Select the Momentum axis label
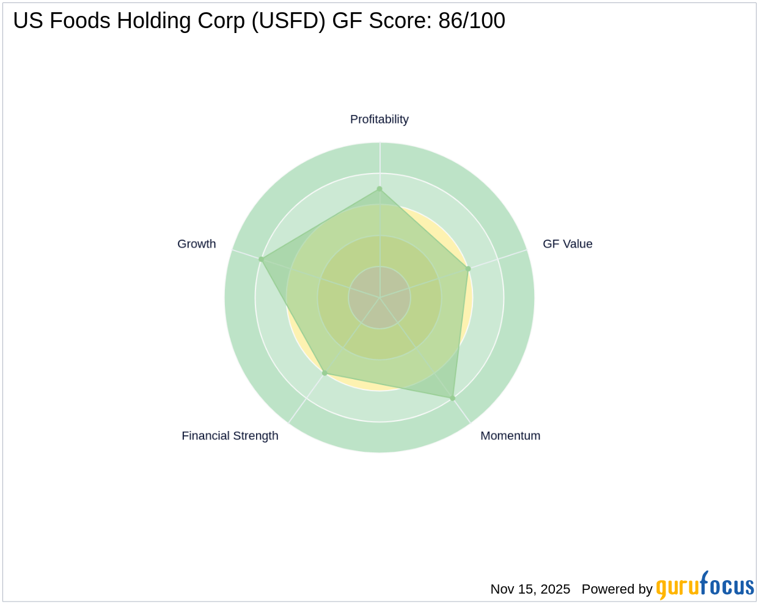 pos(510,436)
